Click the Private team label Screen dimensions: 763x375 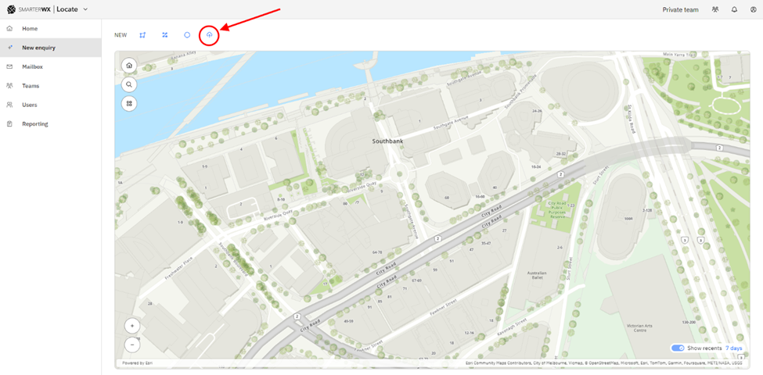pos(680,9)
